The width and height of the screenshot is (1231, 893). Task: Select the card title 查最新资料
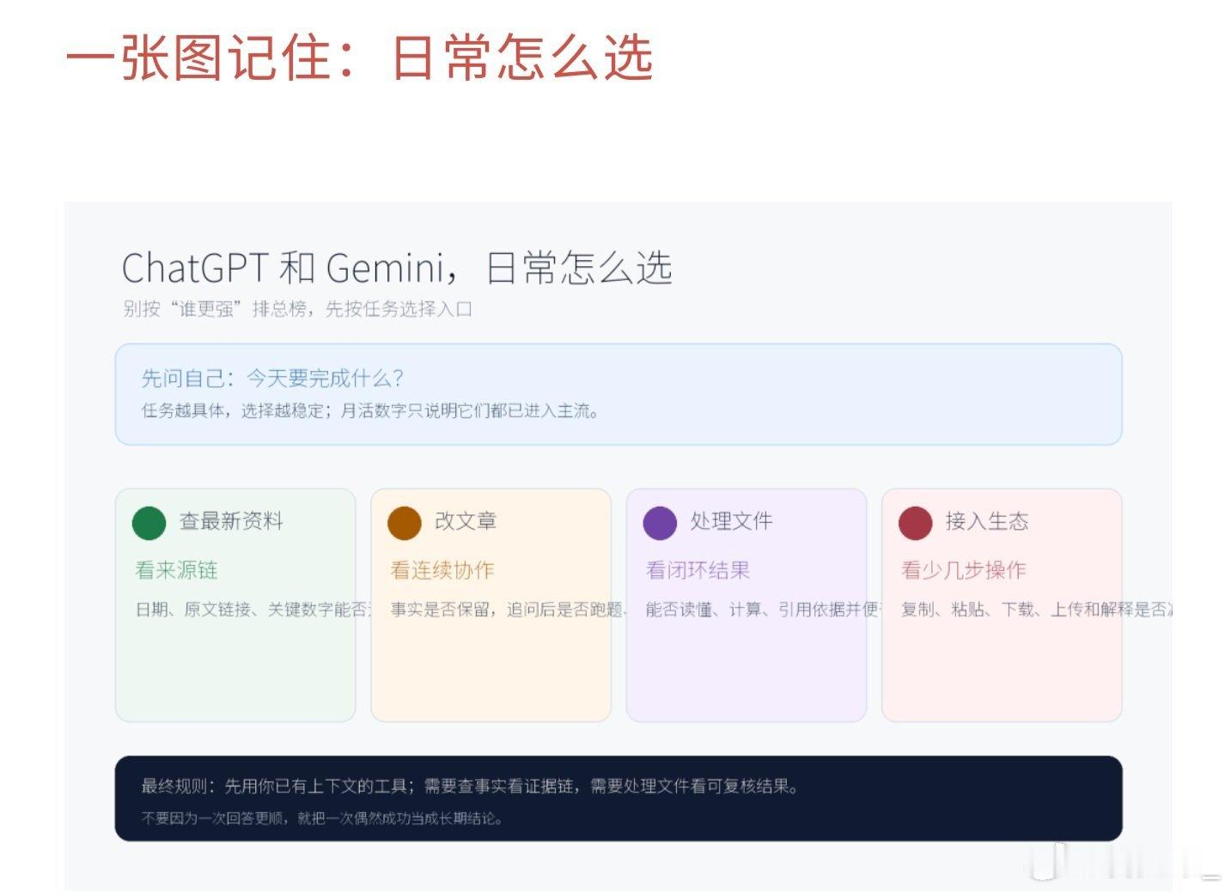click(231, 521)
